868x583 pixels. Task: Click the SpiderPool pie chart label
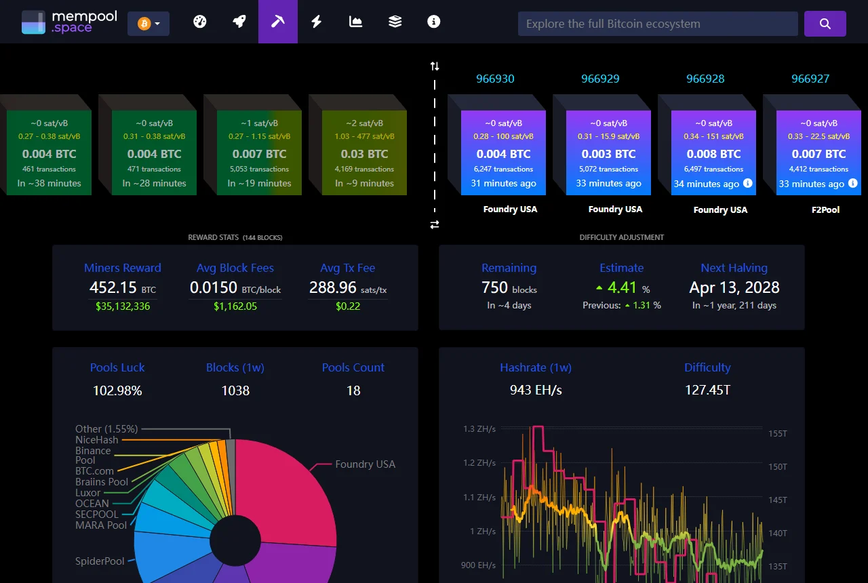pyautogui.click(x=100, y=561)
